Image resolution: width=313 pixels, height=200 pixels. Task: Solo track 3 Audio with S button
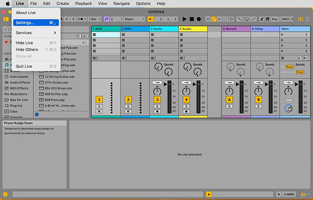tap(157, 106)
